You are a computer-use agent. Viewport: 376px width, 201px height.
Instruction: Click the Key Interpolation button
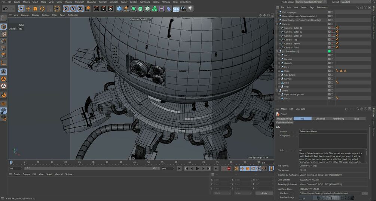click(285, 122)
